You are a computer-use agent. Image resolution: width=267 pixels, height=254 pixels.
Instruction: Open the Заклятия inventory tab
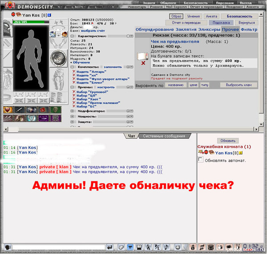(x=186, y=29)
